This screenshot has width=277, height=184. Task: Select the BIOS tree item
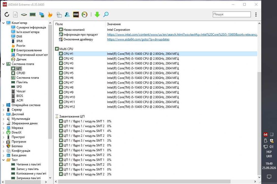(x=20, y=96)
